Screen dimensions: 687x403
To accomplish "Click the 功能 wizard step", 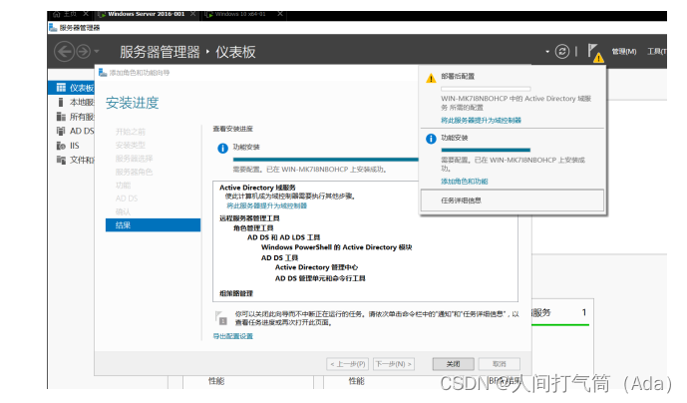I will tap(123, 186).
